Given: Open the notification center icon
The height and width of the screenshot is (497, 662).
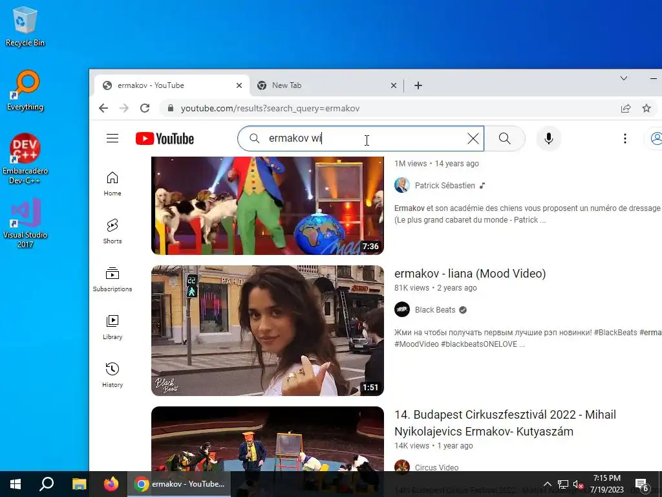Looking at the screenshot, I should pos(642,485).
